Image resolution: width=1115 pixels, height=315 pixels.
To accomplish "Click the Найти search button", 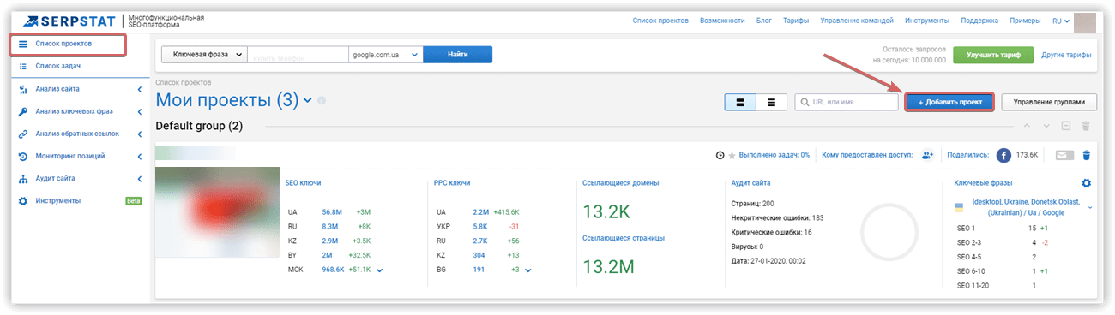I will point(458,54).
